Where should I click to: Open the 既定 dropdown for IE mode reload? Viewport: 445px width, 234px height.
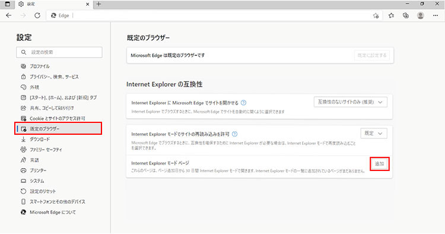pos(374,133)
